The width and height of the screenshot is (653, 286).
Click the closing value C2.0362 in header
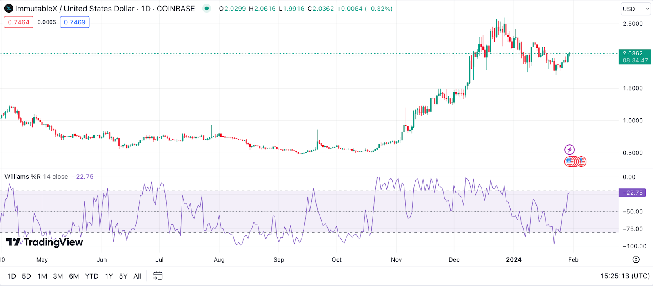tap(321, 9)
